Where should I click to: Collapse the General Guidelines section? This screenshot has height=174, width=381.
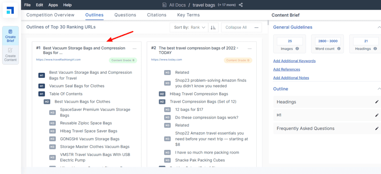379,27
